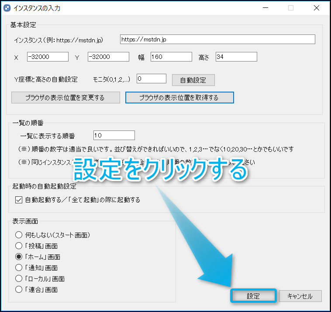331x312 pixels.
Task: Toggle the 自動起動する checkbox
Action: click(x=18, y=200)
